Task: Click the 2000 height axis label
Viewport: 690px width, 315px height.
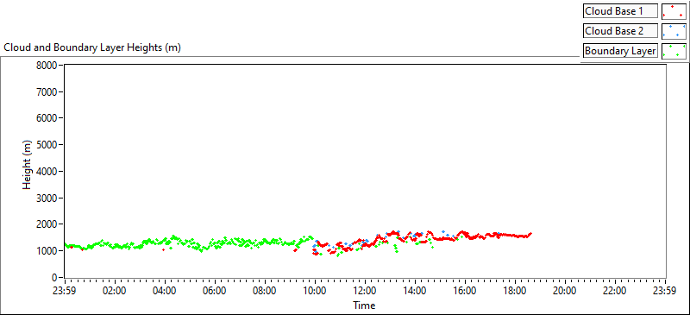Action: coord(49,224)
